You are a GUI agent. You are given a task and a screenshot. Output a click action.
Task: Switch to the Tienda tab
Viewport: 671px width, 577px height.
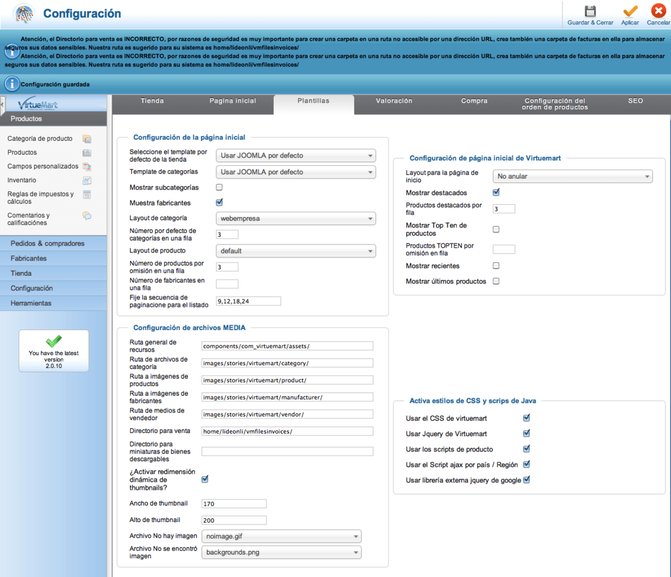152,101
